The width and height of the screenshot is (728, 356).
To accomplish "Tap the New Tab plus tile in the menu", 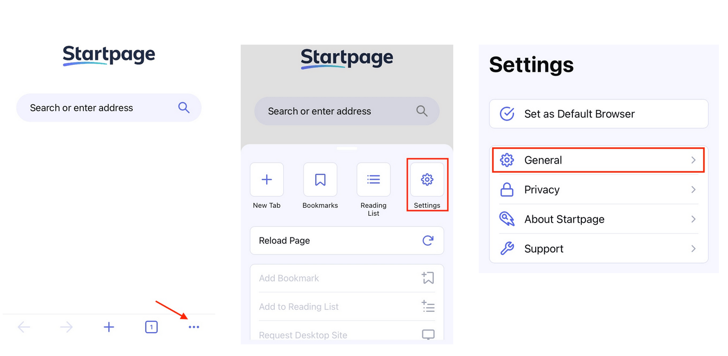I will pos(267,180).
